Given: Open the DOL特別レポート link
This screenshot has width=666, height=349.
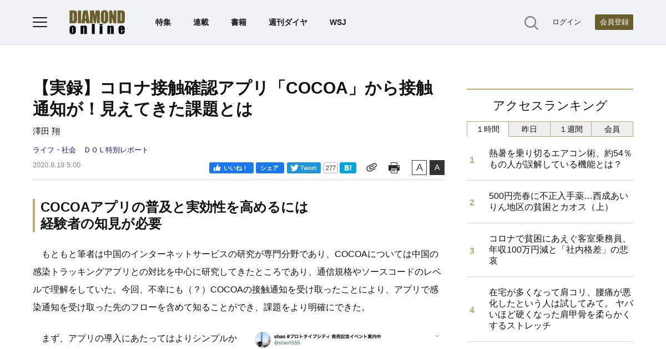Looking at the screenshot, I should click(x=117, y=150).
